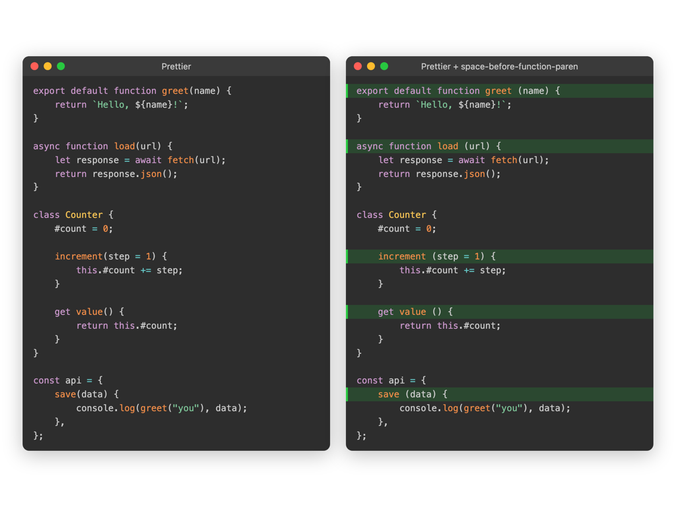Image resolution: width=676 pixels, height=507 pixels.
Task: Click 'let response = await fetch(url);' in right window
Action: tap(463, 160)
